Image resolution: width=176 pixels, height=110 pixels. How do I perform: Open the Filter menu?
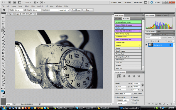click(33, 6)
